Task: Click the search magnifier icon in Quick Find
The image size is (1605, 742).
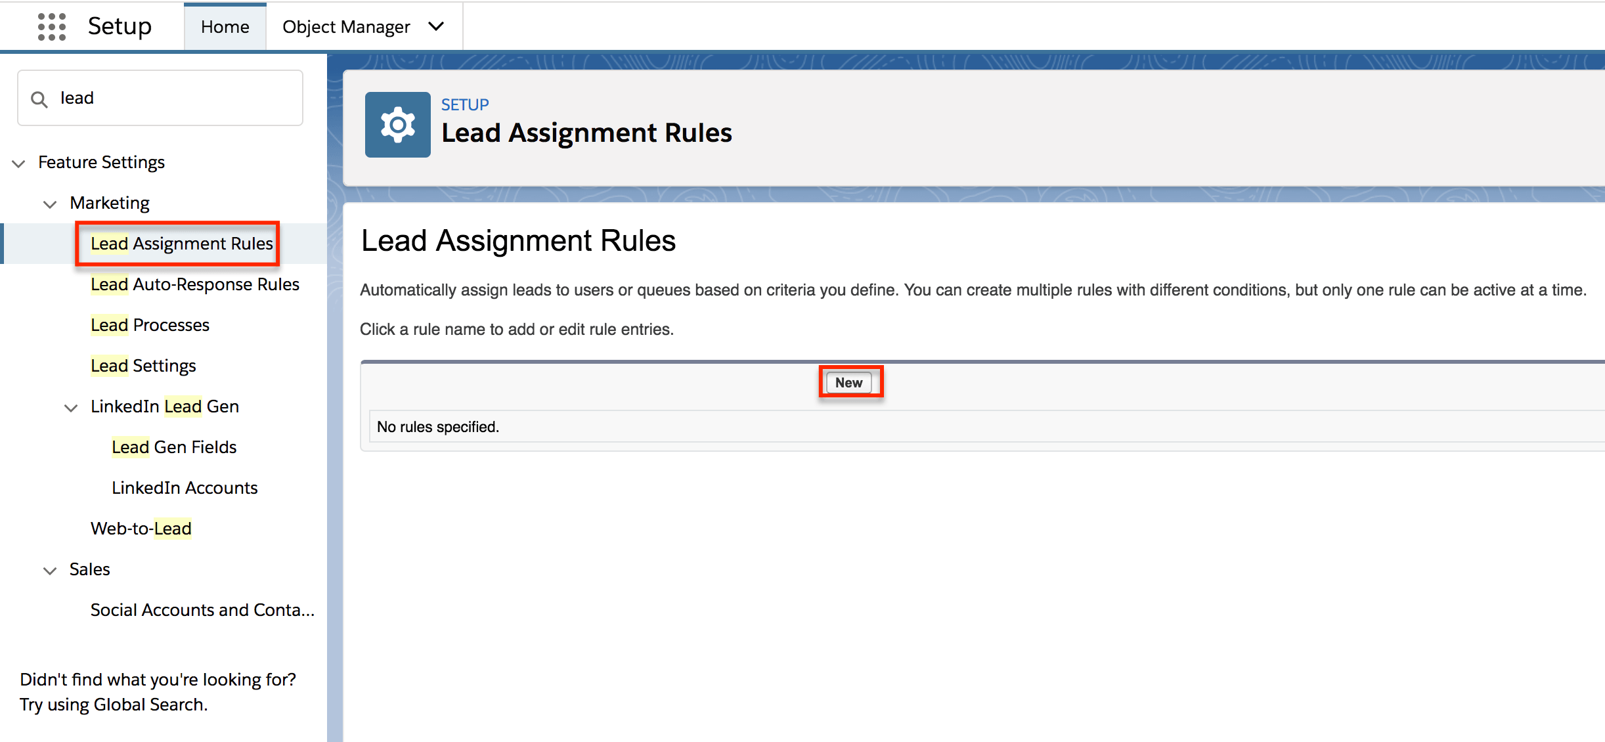Action: pos(39,97)
